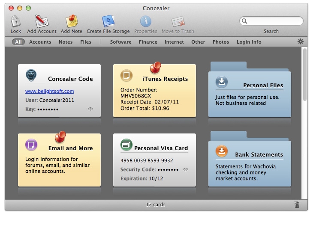Select the Concealer Code card title

coord(70,79)
